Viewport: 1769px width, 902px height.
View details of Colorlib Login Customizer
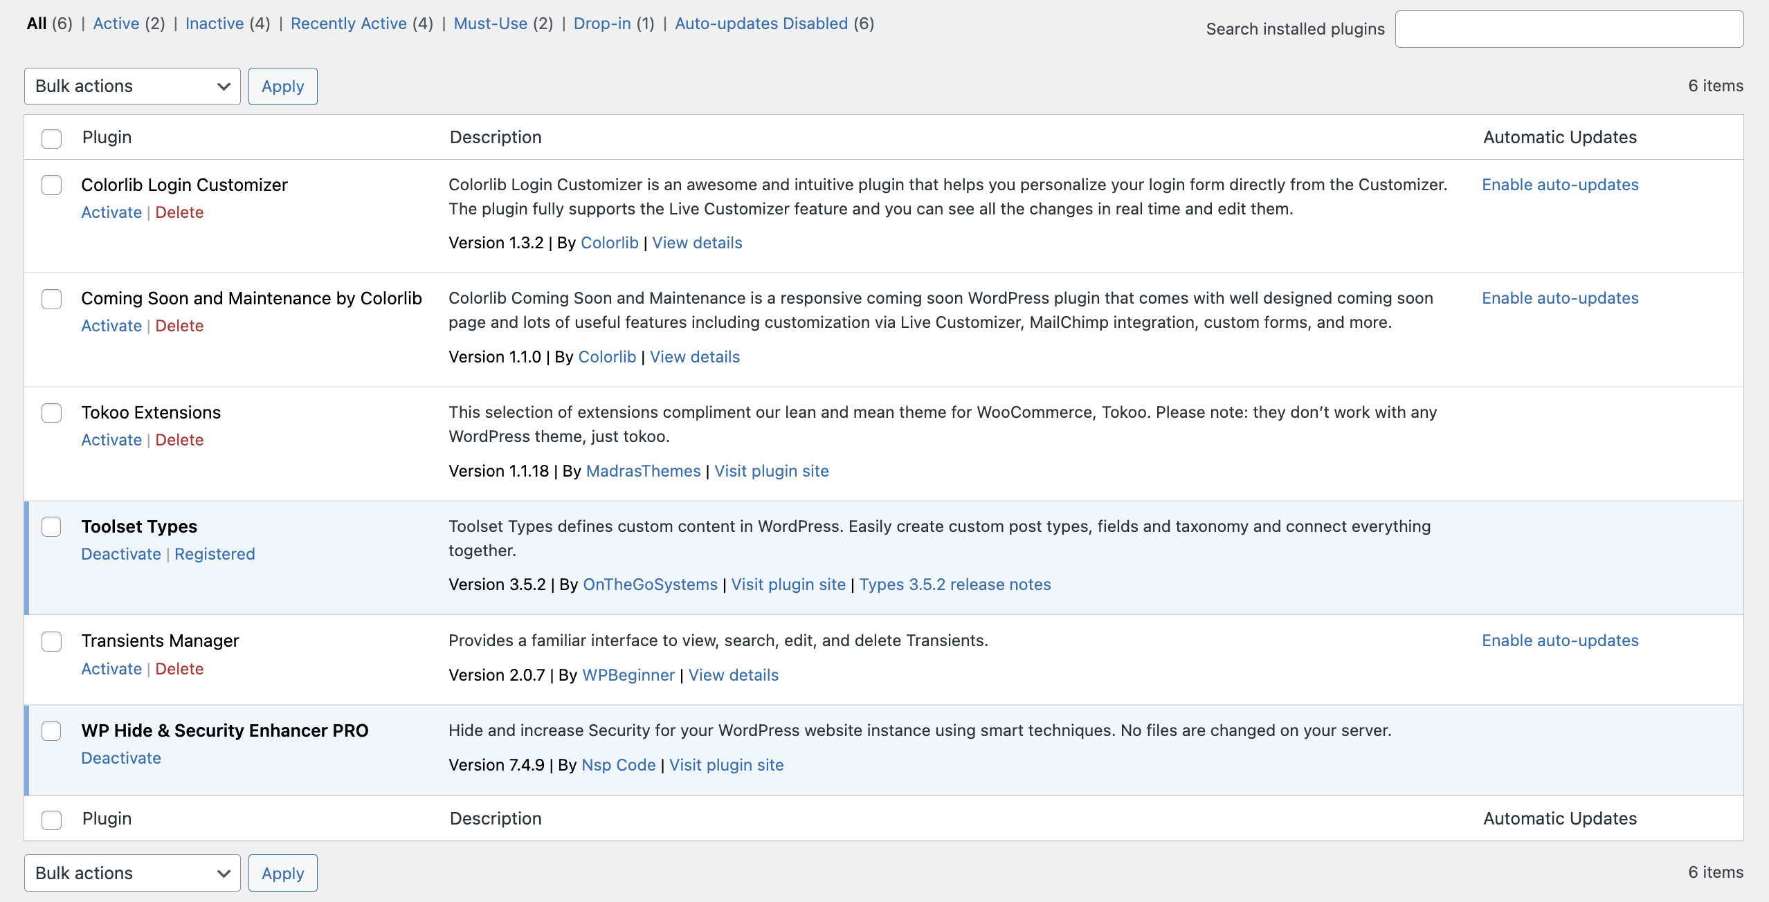(697, 243)
